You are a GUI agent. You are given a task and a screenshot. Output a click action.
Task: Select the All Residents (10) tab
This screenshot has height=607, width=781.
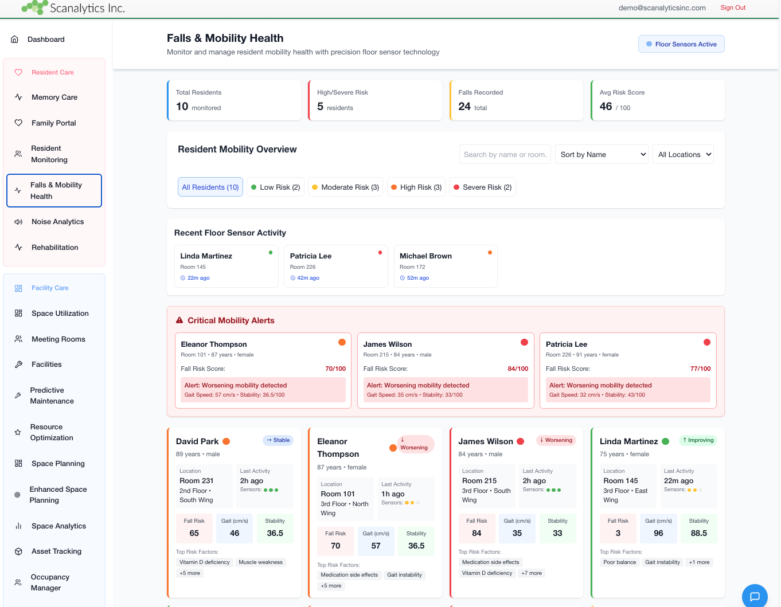(210, 187)
